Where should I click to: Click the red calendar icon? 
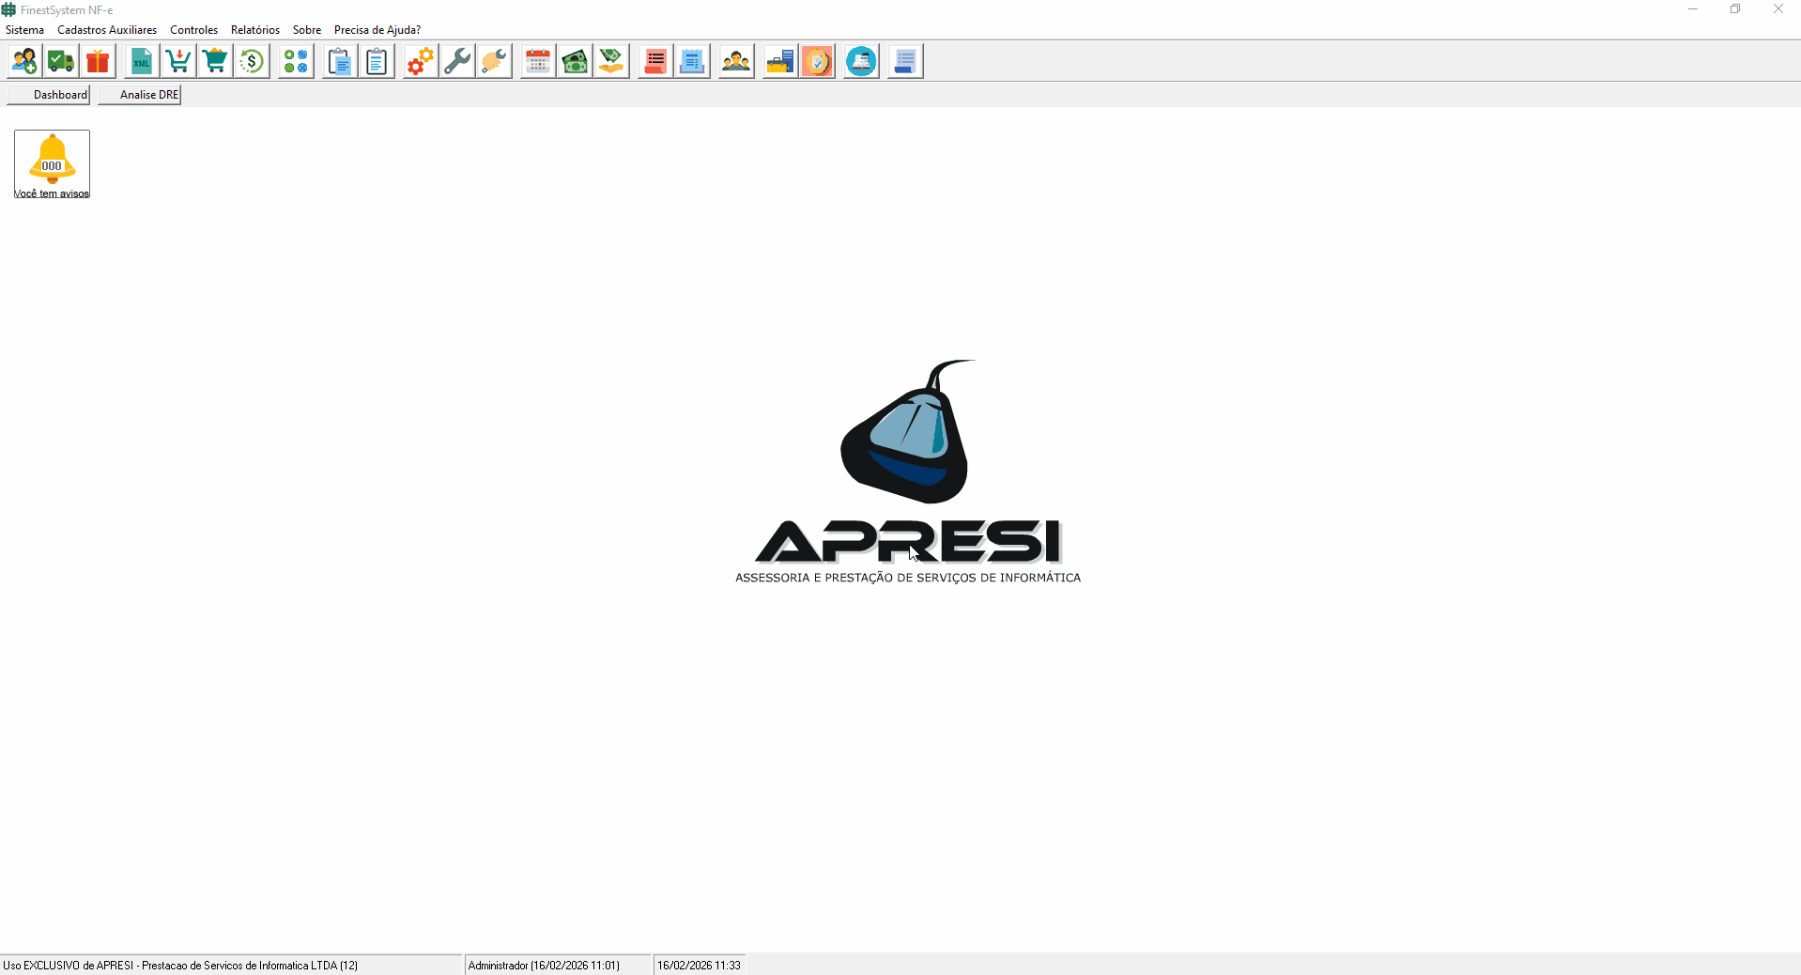point(538,62)
